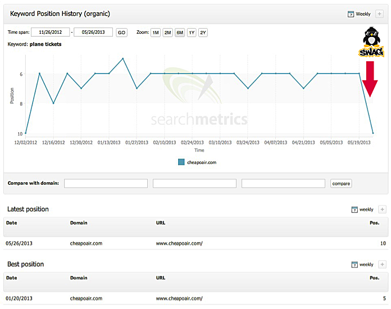391x309 pixels.
Task: Click the URL column header in Latest position
Action: [161, 223]
